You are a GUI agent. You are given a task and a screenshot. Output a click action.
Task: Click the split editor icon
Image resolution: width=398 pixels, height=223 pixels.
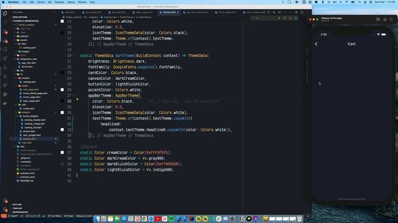pyautogui.click(x=302, y=12)
